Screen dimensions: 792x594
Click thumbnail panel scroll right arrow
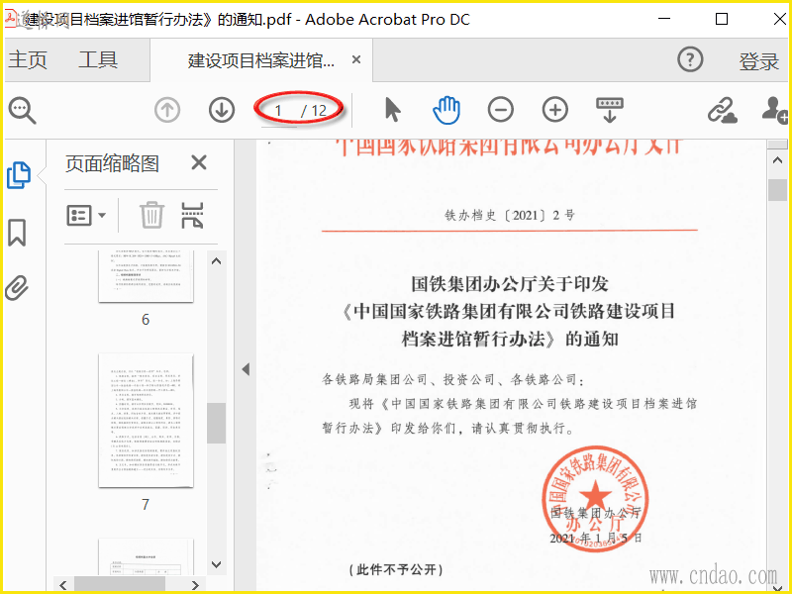[x=195, y=585]
